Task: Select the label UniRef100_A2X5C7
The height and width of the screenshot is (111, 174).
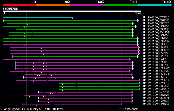Action: 156,101
